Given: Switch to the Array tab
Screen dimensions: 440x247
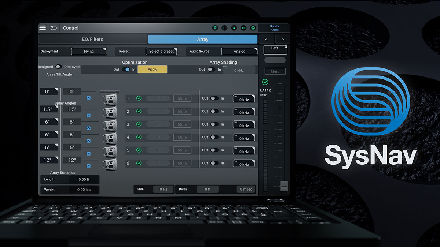Looking at the screenshot, I should click(x=203, y=39).
